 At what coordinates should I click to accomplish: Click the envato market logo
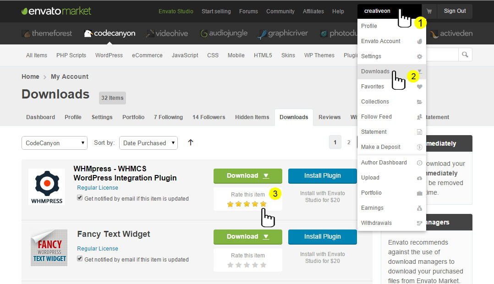56,11
